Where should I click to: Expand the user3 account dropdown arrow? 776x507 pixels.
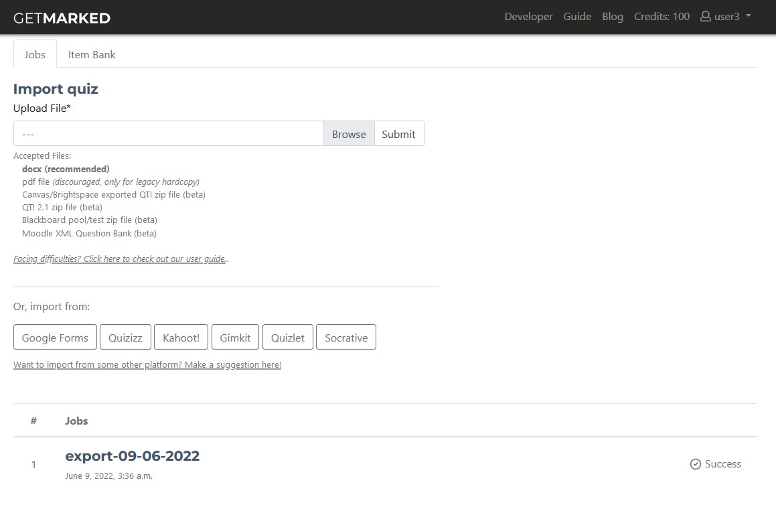click(x=749, y=16)
